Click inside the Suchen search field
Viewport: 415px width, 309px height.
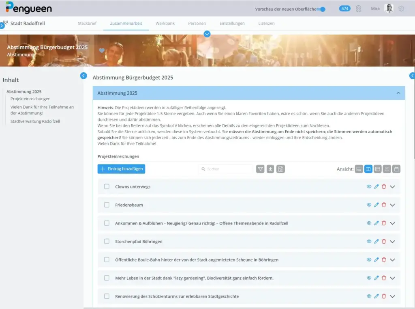click(x=225, y=169)
